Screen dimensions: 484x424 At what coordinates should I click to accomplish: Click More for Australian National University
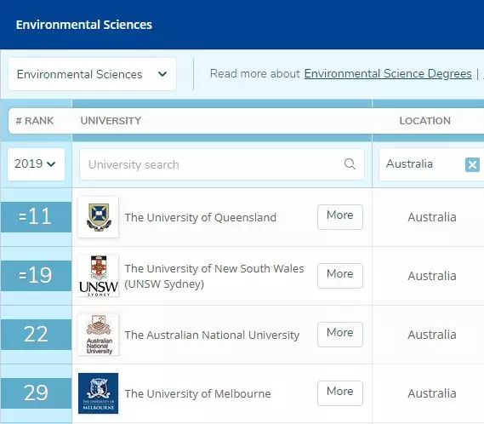point(340,335)
